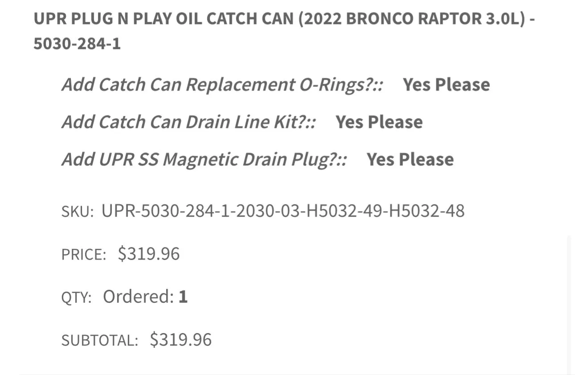Click the SKU label
Image resolution: width=575 pixels, height=375 pixels.
tap(78, 212)
